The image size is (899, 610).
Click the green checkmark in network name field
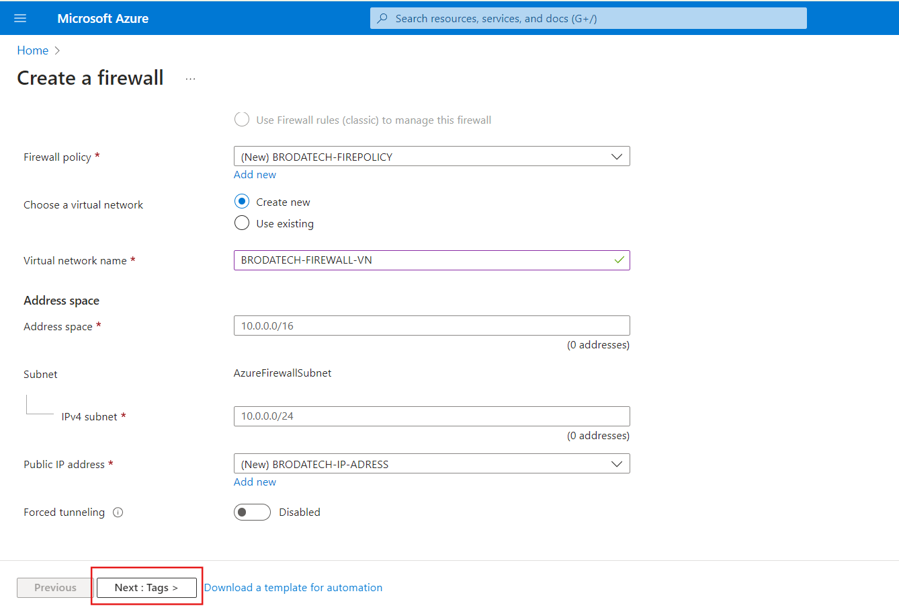(x=619, y=260)
